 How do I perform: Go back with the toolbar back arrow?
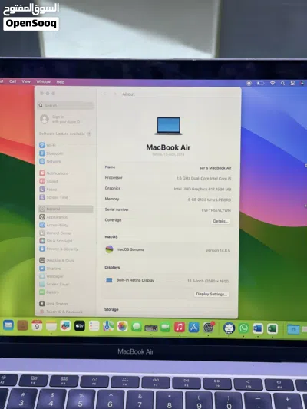(x=105, y=94)
